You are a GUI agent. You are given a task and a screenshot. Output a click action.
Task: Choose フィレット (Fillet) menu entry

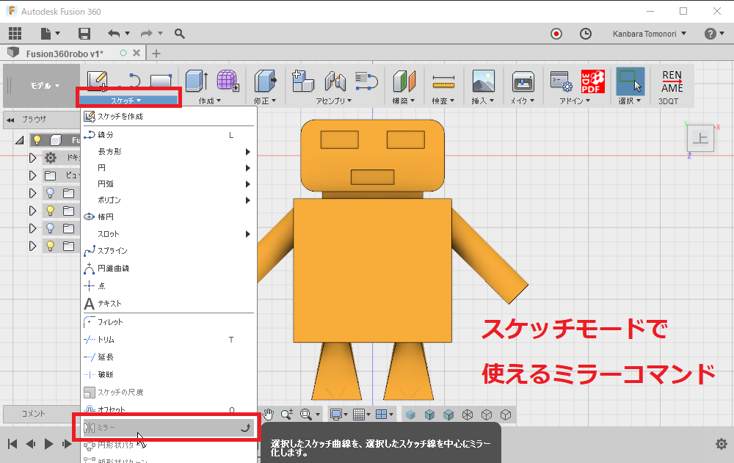(169, 322)
